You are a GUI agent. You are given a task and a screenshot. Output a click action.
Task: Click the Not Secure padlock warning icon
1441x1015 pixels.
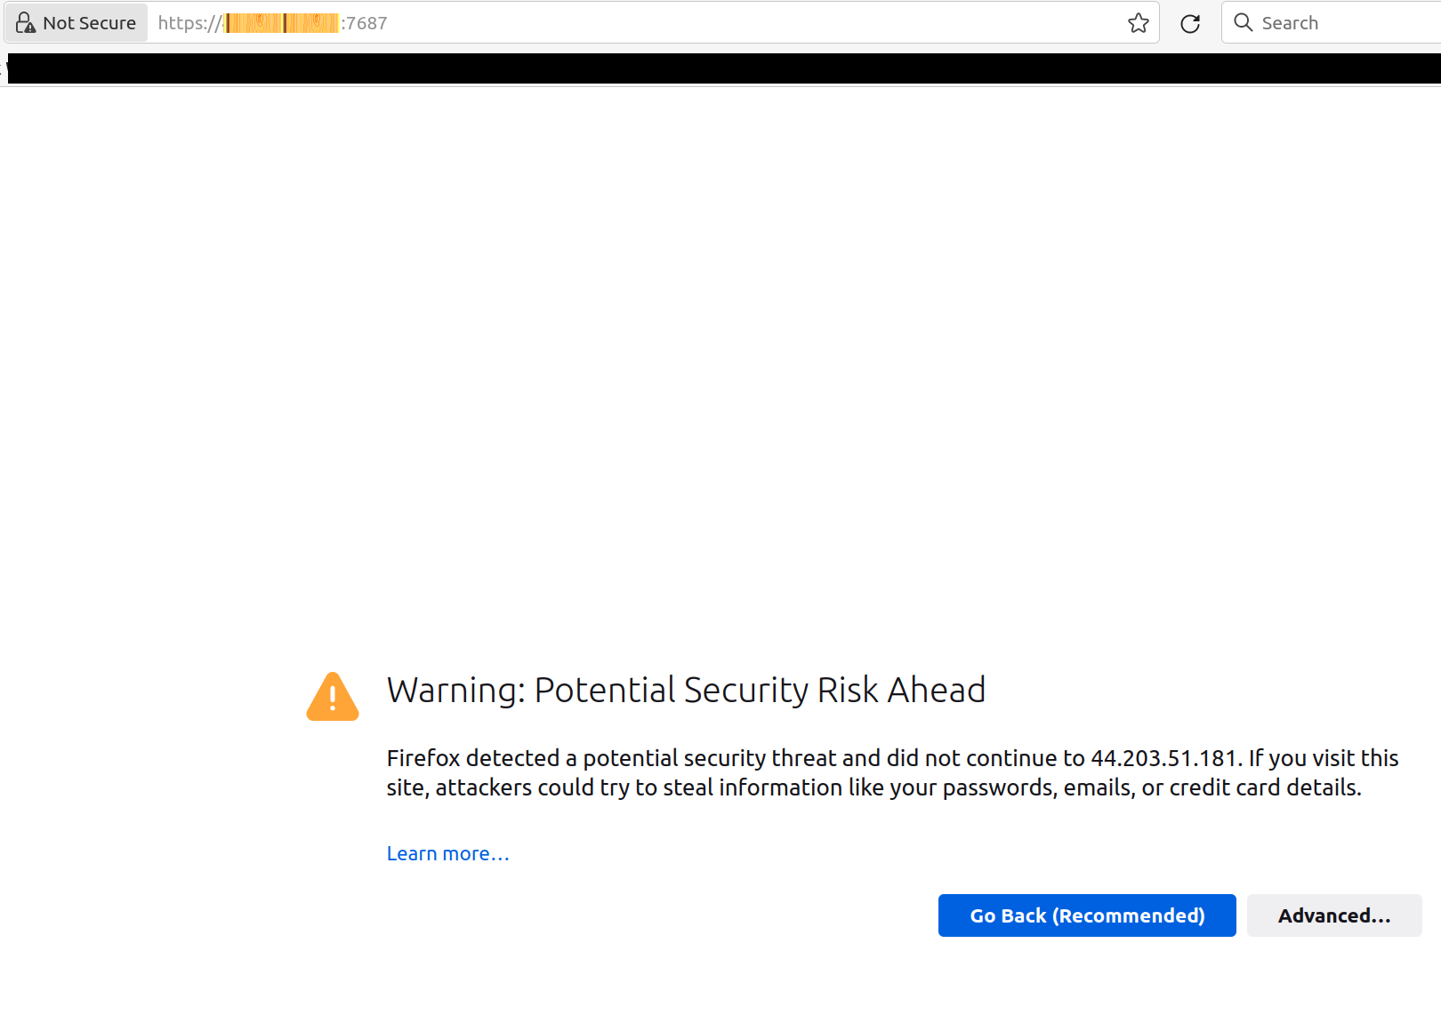[26, 23]
